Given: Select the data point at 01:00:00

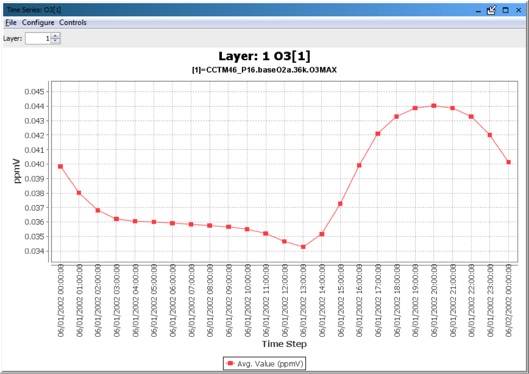Looking at the screenshot, I should coord(79,193).
